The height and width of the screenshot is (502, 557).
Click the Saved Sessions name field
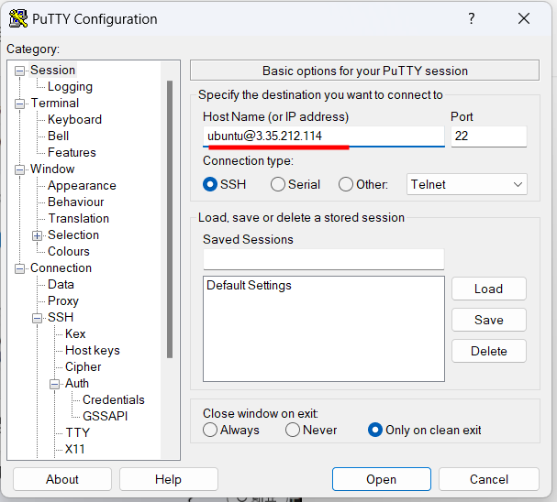[324, 259]
